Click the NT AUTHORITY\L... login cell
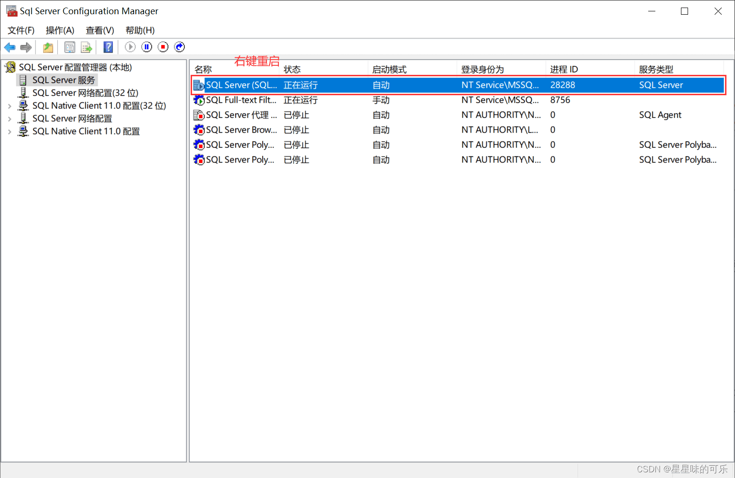The width and height of the screenshot is (735, 478). pyautogui.click(x=500, y=130)
